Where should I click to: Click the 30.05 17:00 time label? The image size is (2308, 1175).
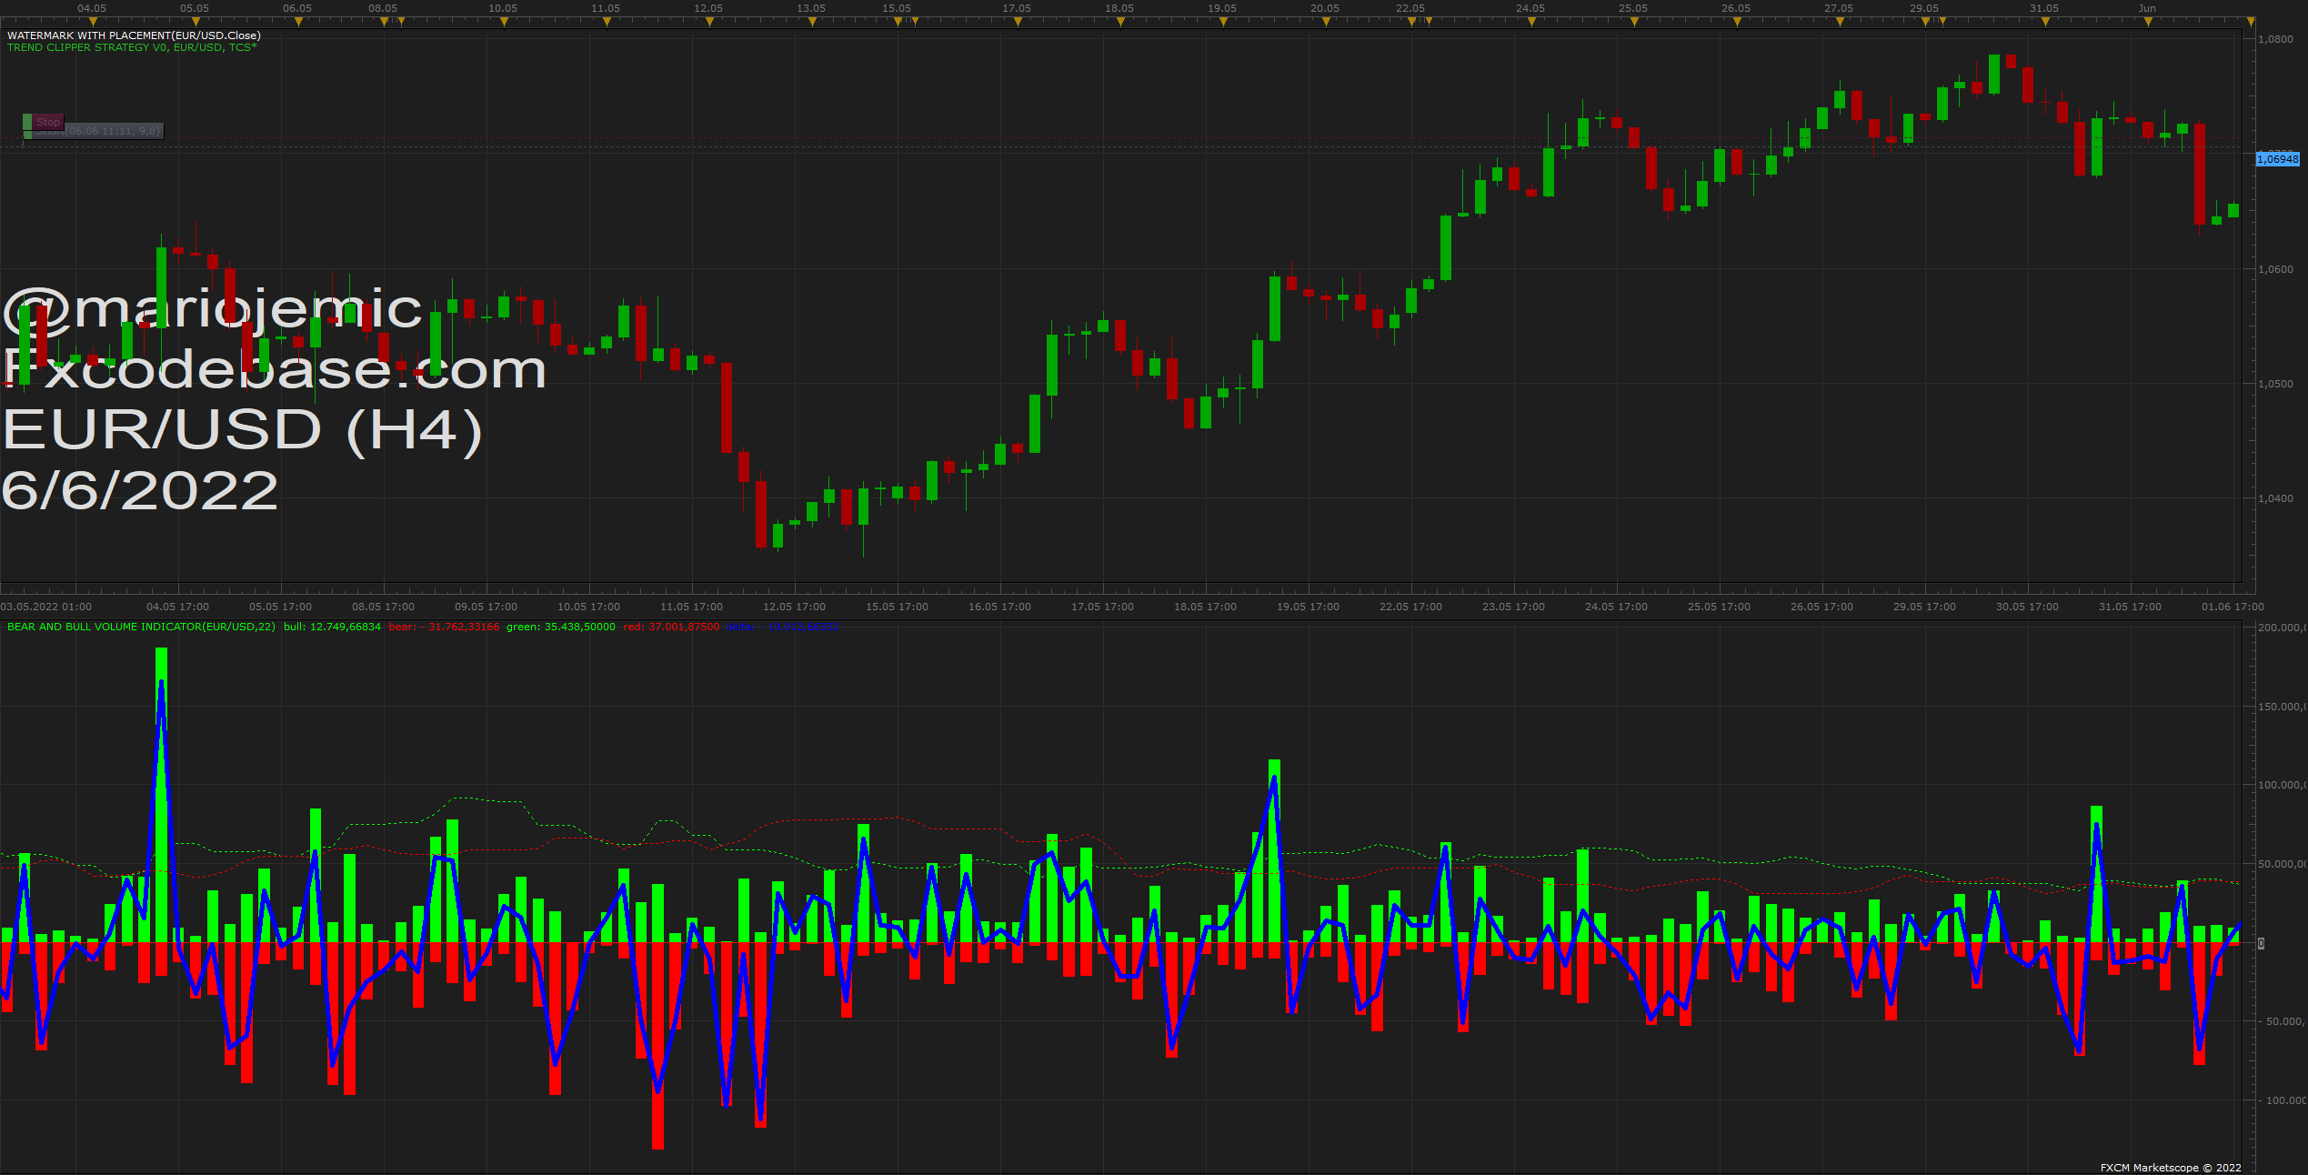pos(2027,607)
